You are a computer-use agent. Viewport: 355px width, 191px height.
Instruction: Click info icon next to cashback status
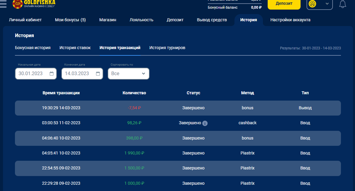(205, 123)
